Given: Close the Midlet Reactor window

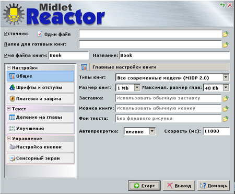Looking at the screenshot, I should [230, 5].
